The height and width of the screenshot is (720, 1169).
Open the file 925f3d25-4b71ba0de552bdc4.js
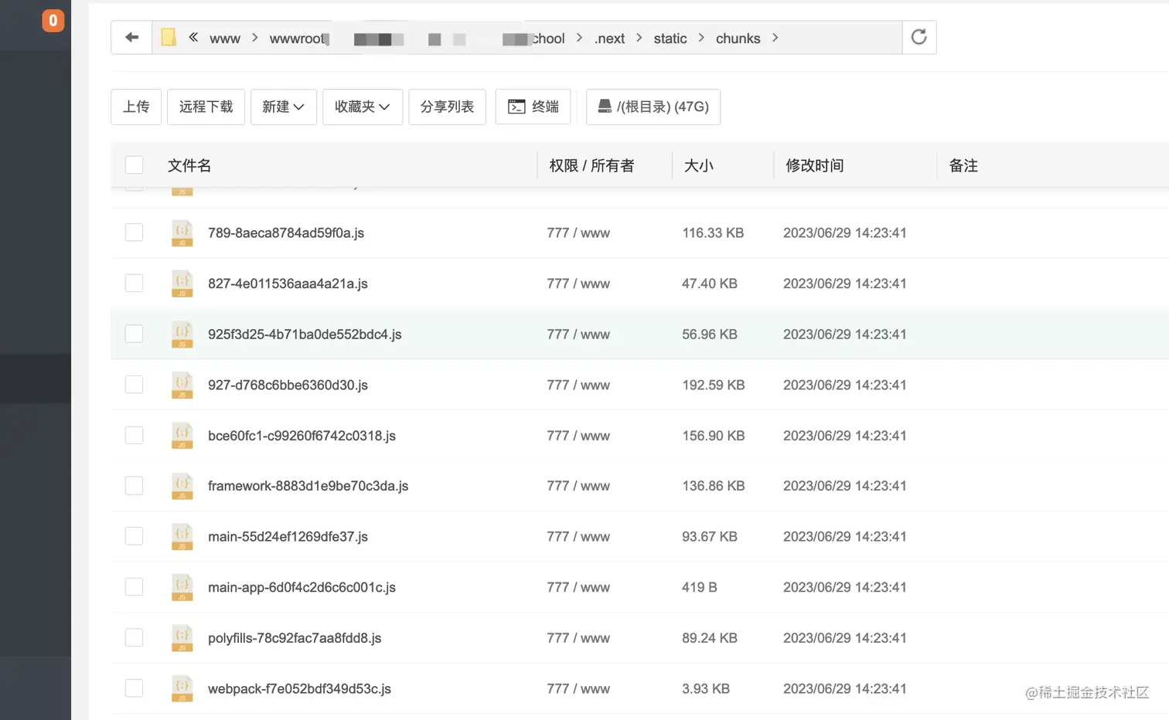pyautogui.click(x=305, y=334)
